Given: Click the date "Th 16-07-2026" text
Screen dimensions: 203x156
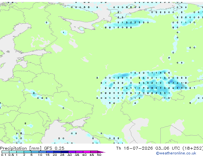Looking at the screenshot, I should tap(134, 148).
